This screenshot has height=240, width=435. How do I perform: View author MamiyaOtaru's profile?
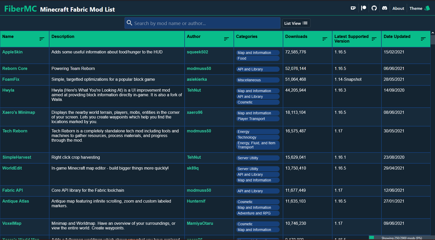pyautogui.click(x=200, y=223)
